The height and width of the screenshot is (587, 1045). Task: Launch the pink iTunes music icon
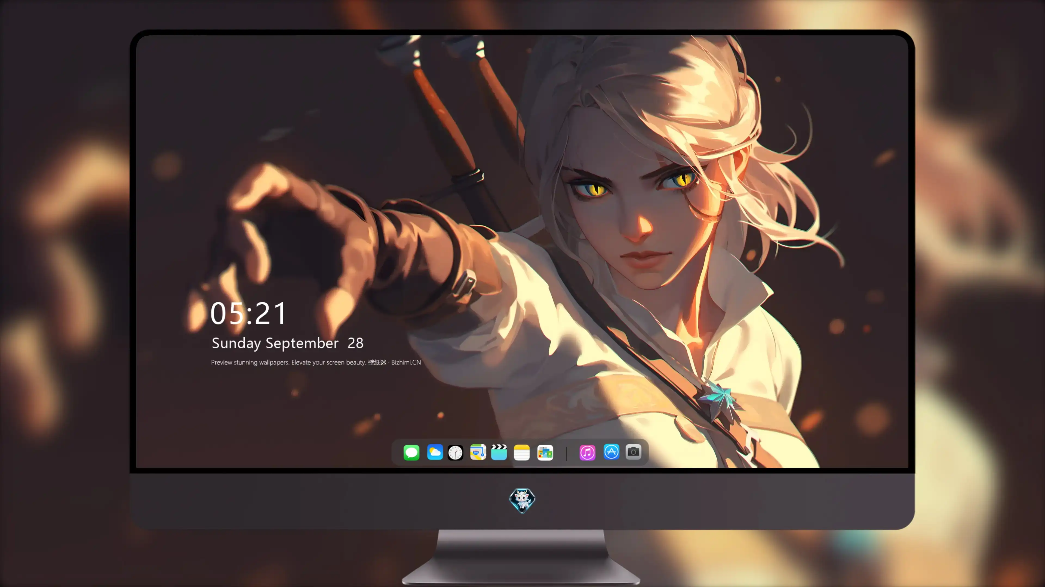click(588, 452)
